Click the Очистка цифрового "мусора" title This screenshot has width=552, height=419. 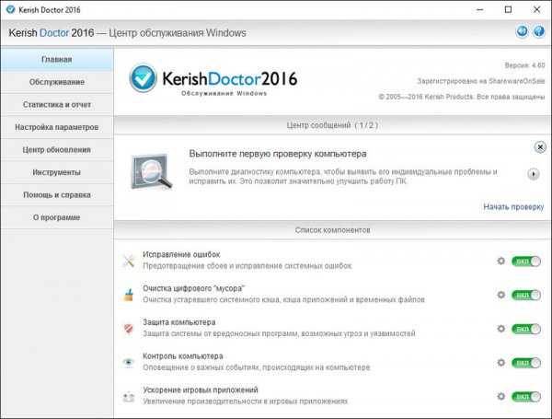[x=193, y=288]
